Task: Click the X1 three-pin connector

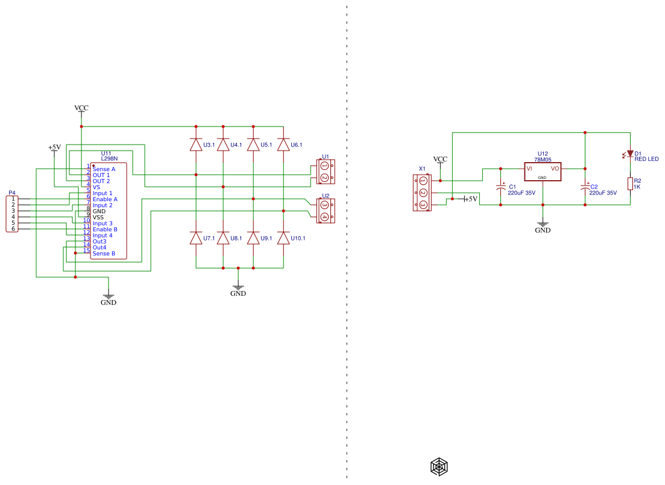Action: pyautogui.click(x=423, y=193)
